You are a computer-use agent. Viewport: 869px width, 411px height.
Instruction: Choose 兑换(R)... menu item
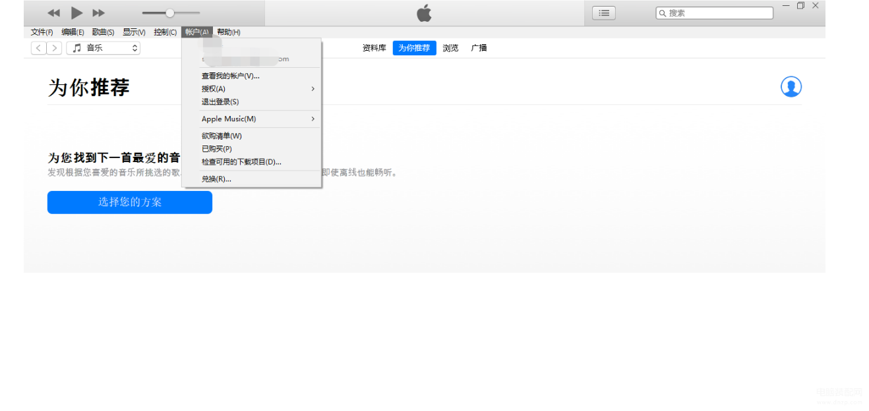[x=251, y=179]
